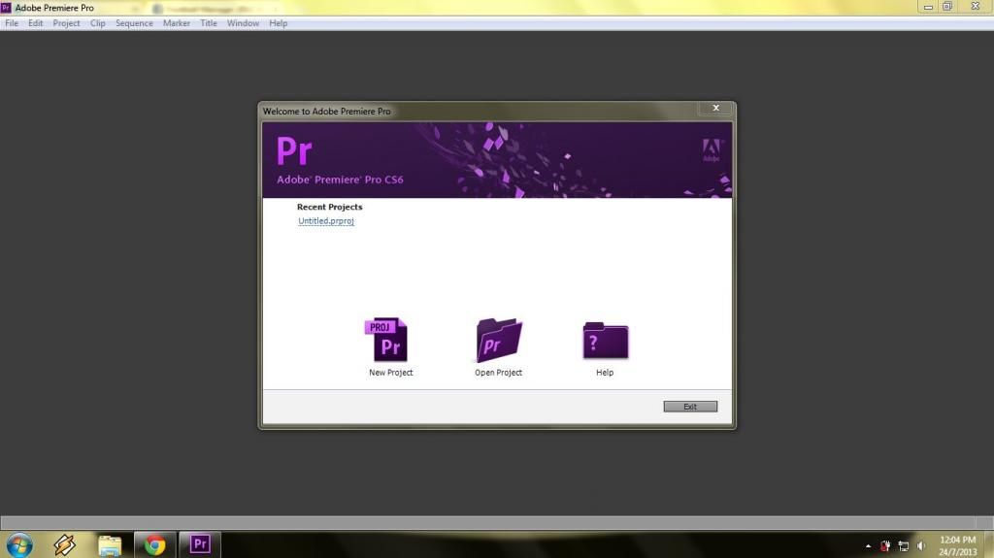Click the Windows Start button
The image size is (994, 558).
tap(19, 544)
